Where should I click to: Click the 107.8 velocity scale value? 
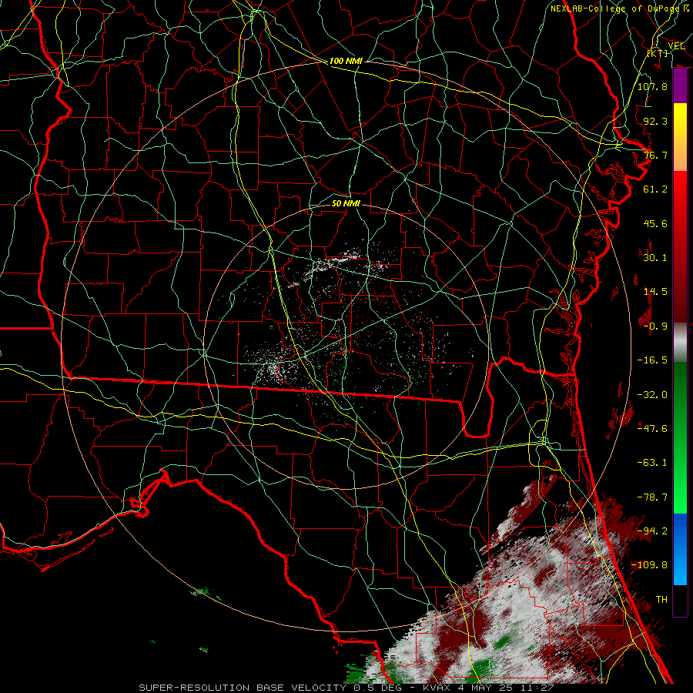[652, 86]
